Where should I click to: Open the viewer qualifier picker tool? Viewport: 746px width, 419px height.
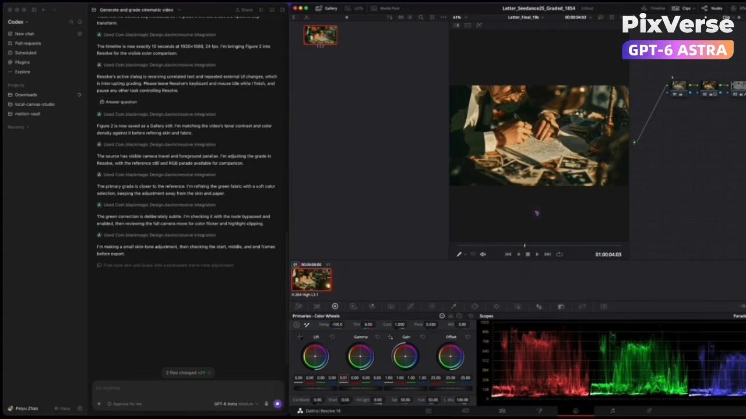pyautogui.click(x=459, y=254)
